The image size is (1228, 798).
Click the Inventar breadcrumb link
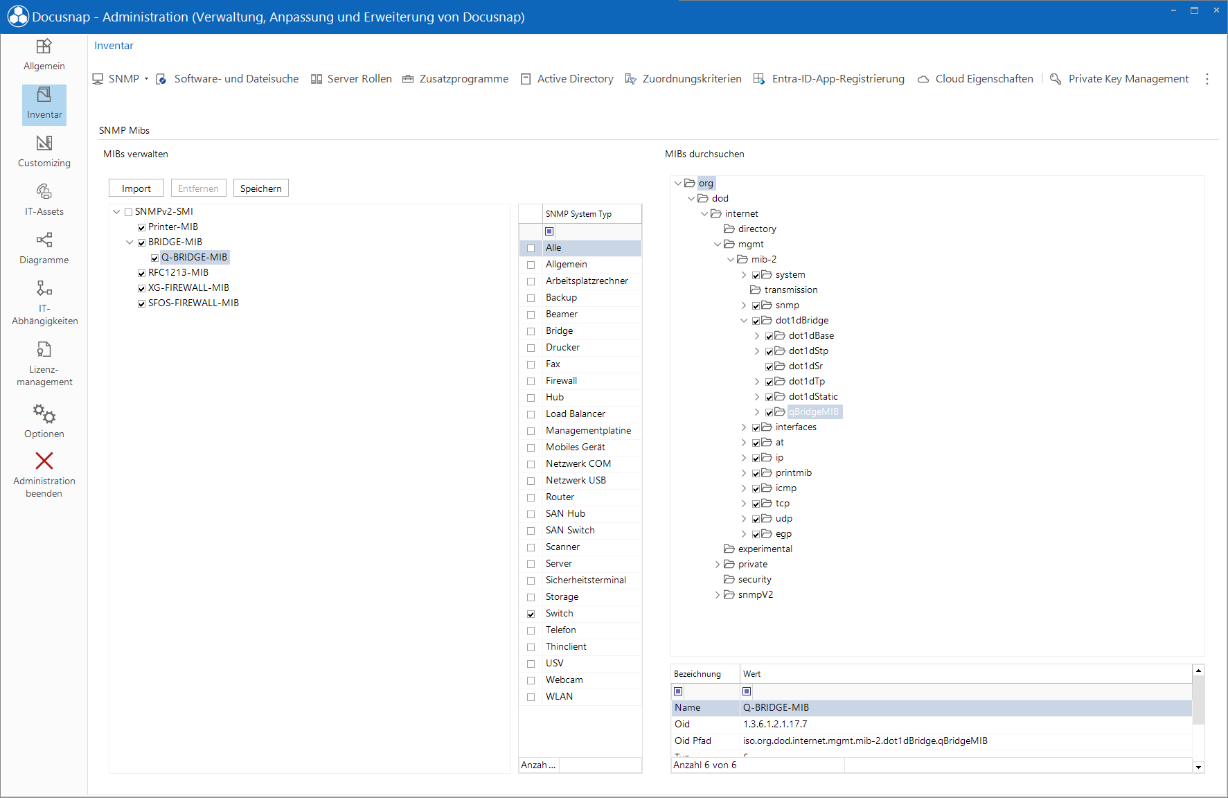click(114, 46)
